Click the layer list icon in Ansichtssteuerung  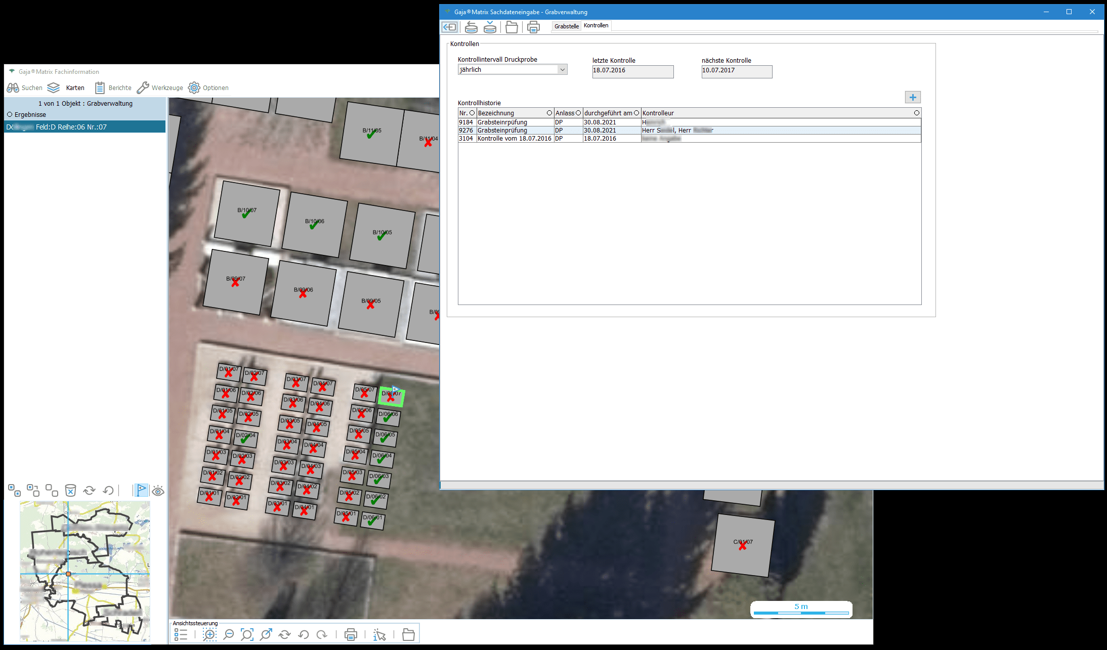tap(181, 634)
